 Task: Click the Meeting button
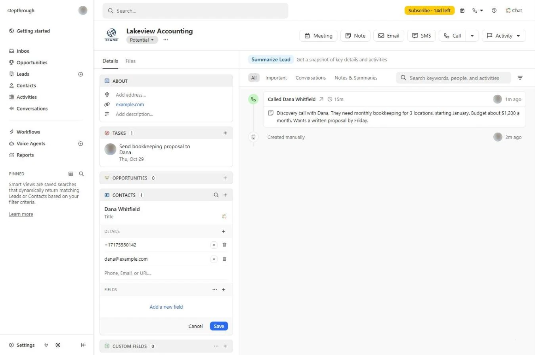(x=319, y=36)
